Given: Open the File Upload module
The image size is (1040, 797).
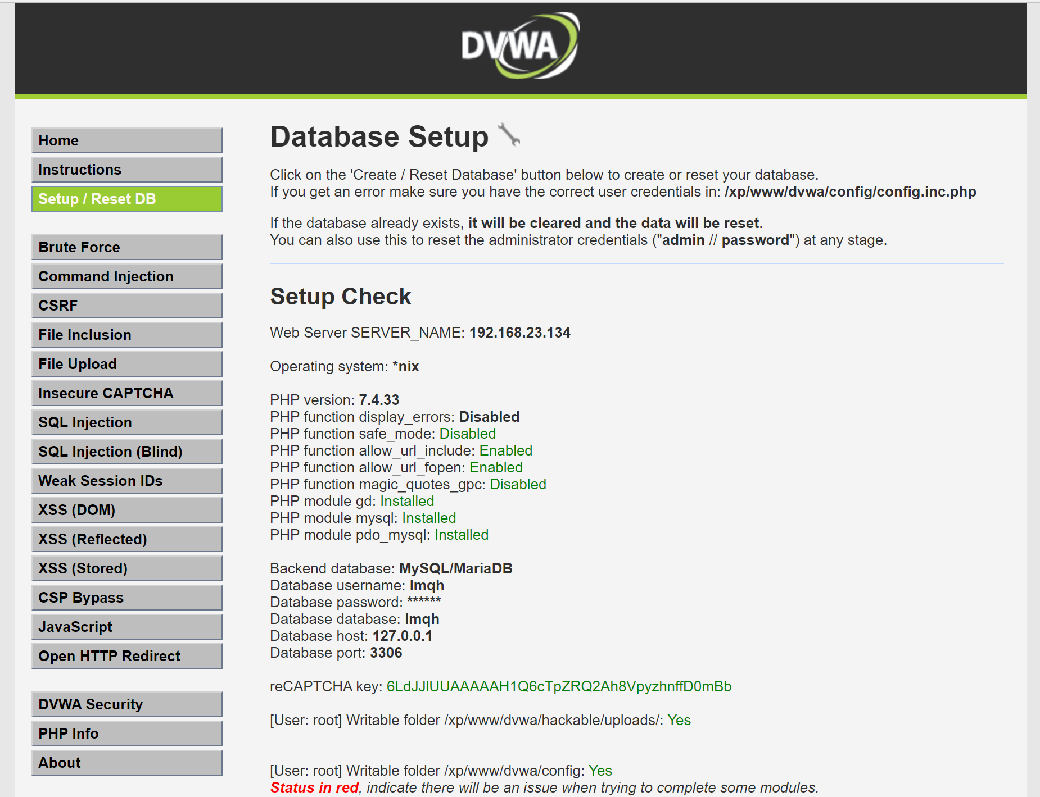Looking at the screenshot, I should [127, 364].
